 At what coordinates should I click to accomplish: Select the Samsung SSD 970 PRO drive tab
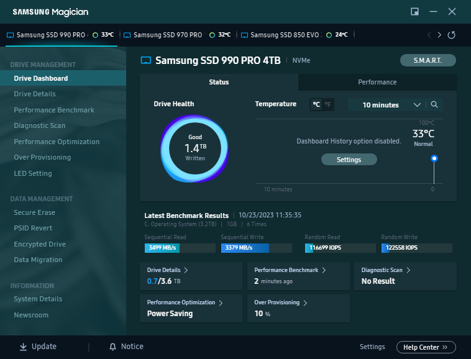[167, 35]
